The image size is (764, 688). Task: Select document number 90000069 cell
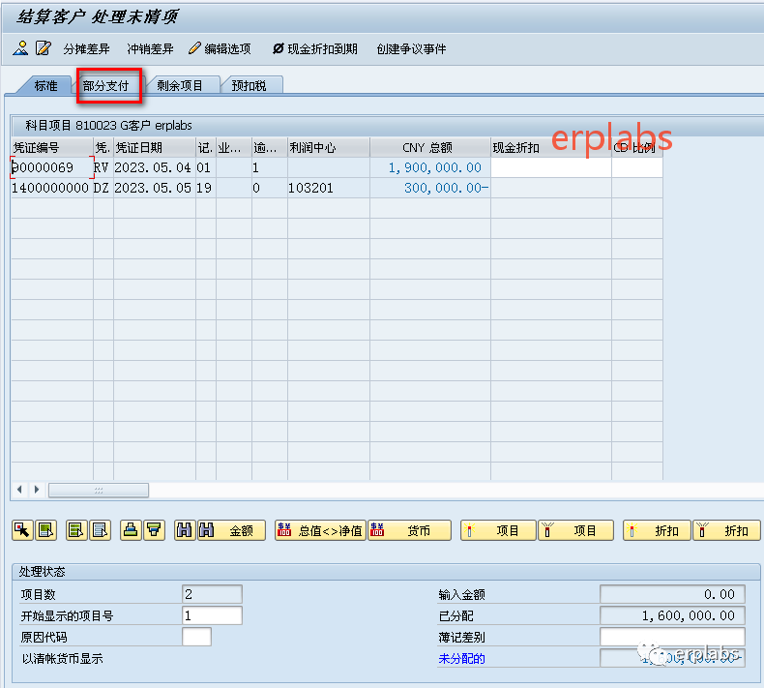pyautogui.click(x=51, y=167)
